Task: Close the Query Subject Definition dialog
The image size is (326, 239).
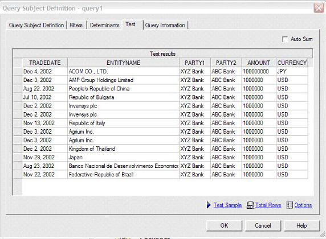Action: point(319,8)
